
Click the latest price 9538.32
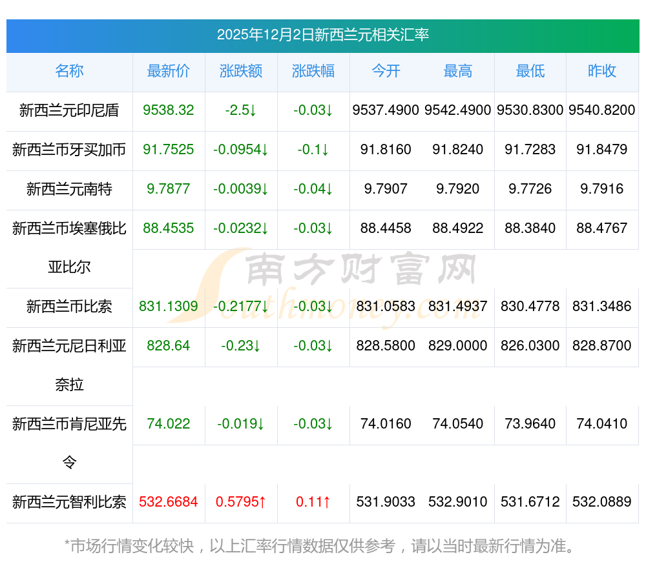tap(169, 110)
